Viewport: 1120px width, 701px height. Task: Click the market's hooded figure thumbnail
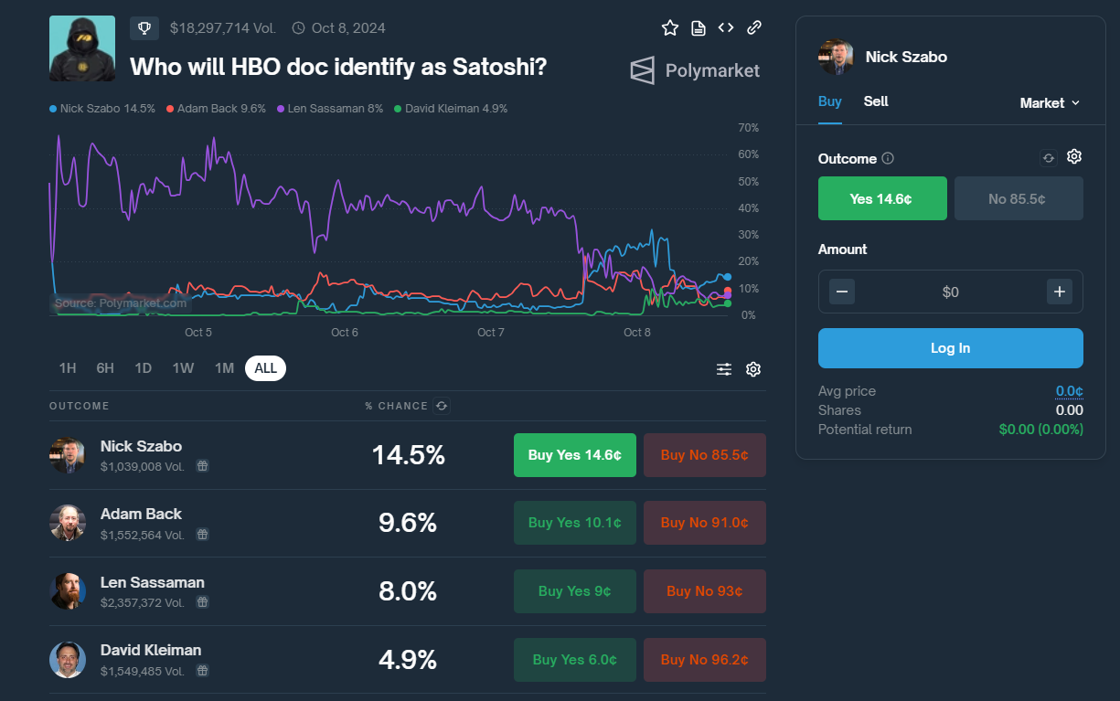[x=82, y=48]
